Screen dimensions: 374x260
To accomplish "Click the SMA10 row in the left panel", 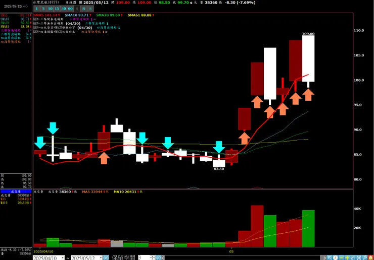I will pos(16,19).
